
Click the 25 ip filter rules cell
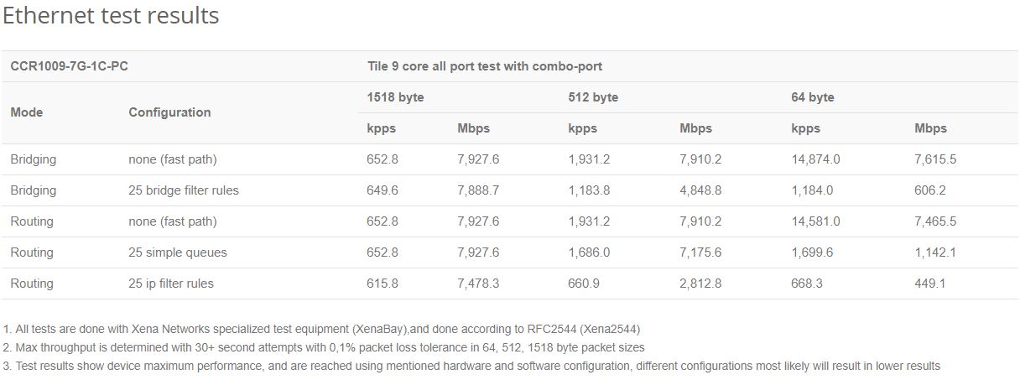pos(171,284)
